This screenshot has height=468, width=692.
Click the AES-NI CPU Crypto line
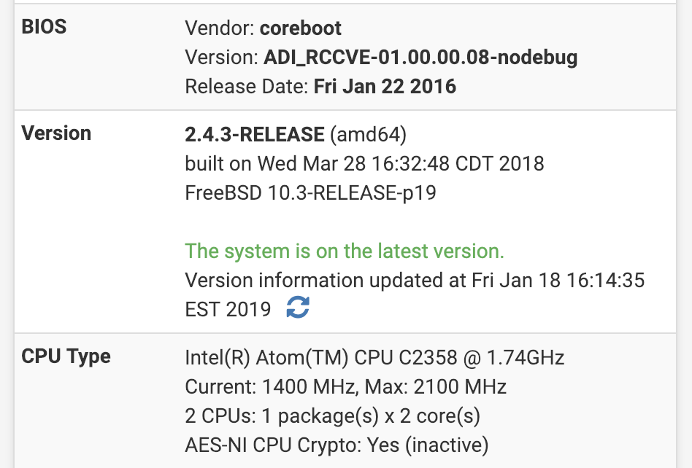[337, 445]
